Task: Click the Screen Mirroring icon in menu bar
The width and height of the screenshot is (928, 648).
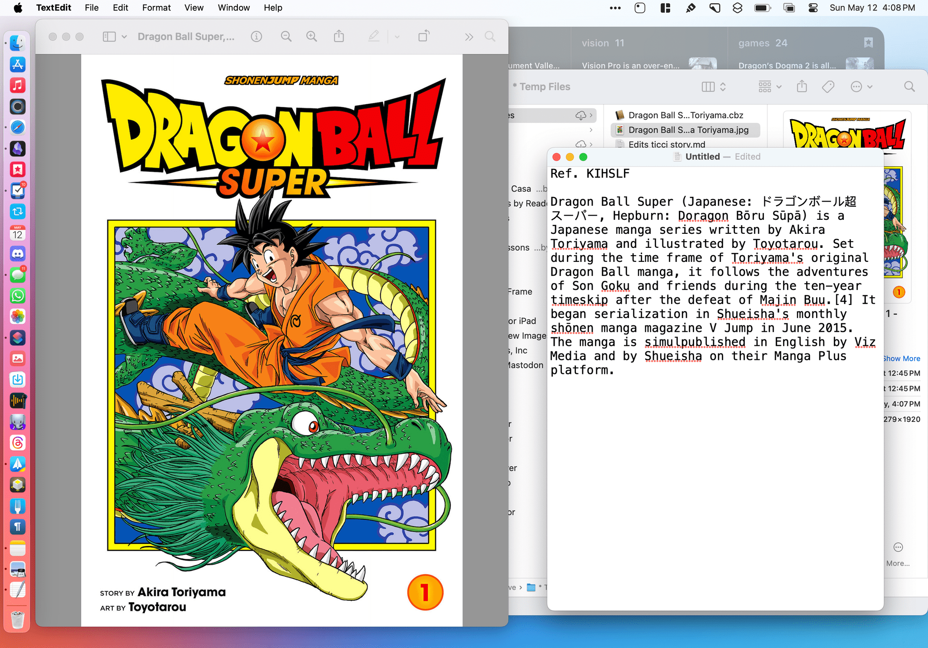Action: coord(789,8)
